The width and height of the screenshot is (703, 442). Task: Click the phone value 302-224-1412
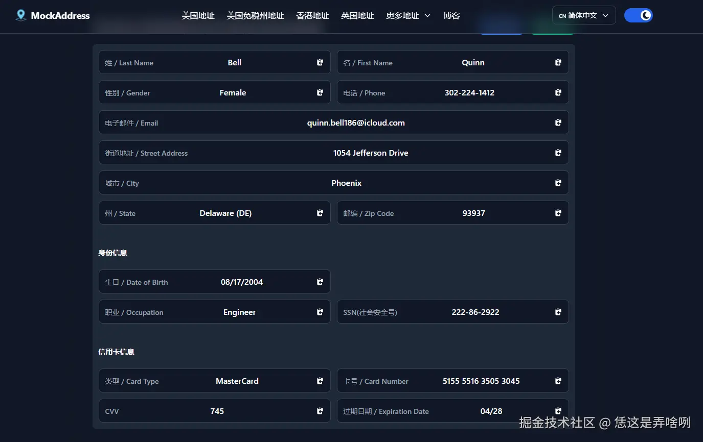[469, 93]
